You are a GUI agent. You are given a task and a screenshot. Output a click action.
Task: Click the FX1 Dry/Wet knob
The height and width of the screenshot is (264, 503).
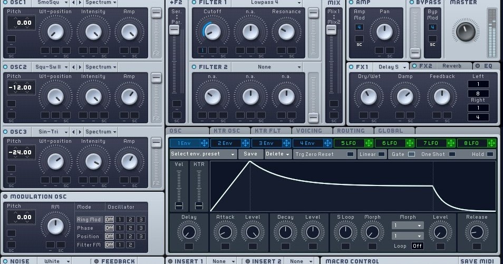[x=369, y=96]
